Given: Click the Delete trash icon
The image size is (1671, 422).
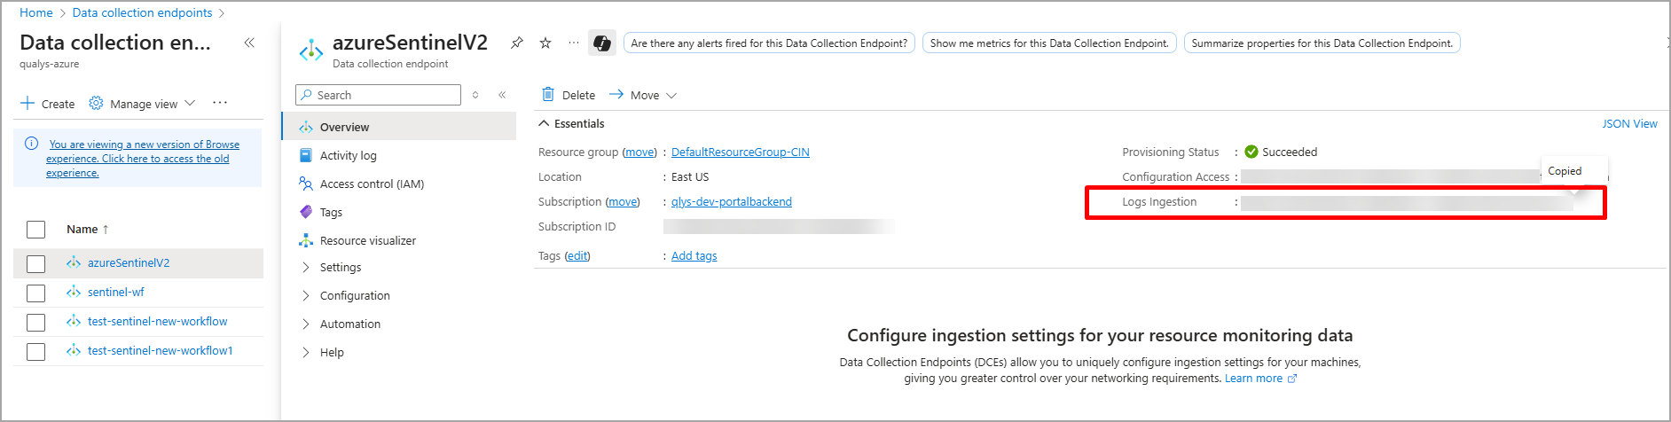Looking at the screenshot, I should (548, 95).
